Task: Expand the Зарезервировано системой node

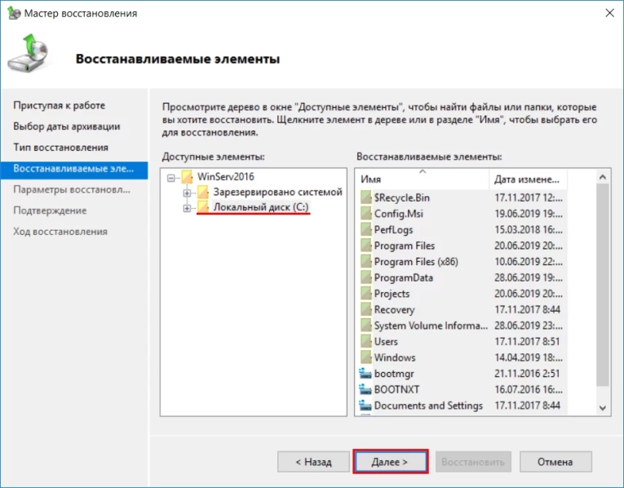Action: (x=188, y=193)
